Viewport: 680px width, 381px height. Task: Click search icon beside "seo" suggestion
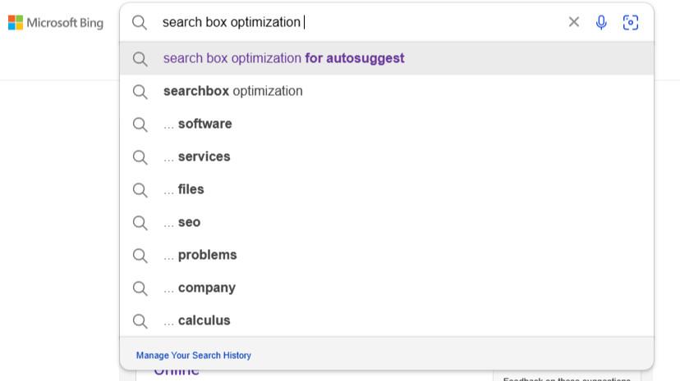tap(140, 222)
